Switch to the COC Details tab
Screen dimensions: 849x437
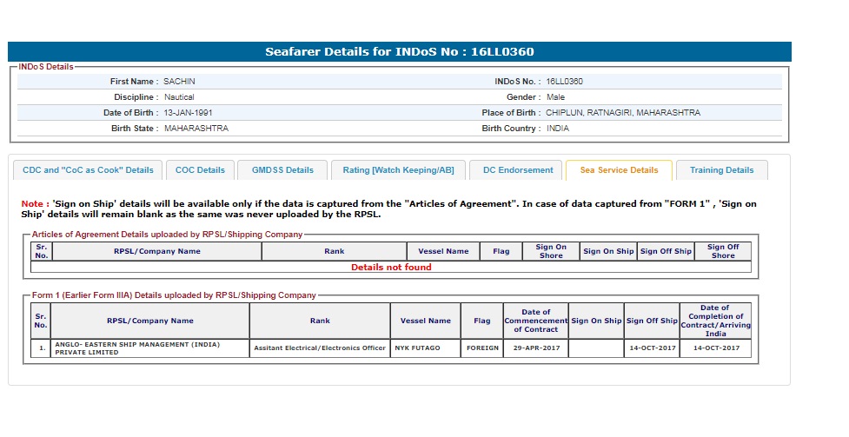pyautogui.click(x=200, y=170)
